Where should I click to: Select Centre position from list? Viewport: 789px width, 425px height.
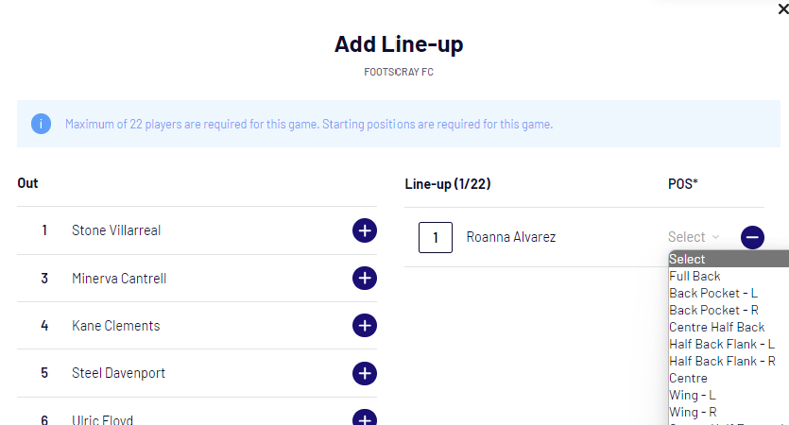coord(689,378)
